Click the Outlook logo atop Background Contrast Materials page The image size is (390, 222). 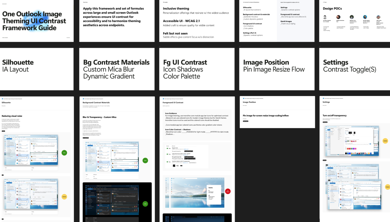(83, 98)
